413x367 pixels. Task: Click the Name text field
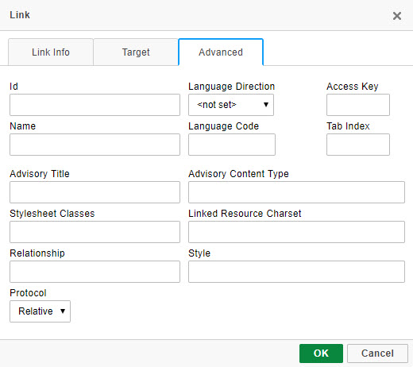(95, 145)
